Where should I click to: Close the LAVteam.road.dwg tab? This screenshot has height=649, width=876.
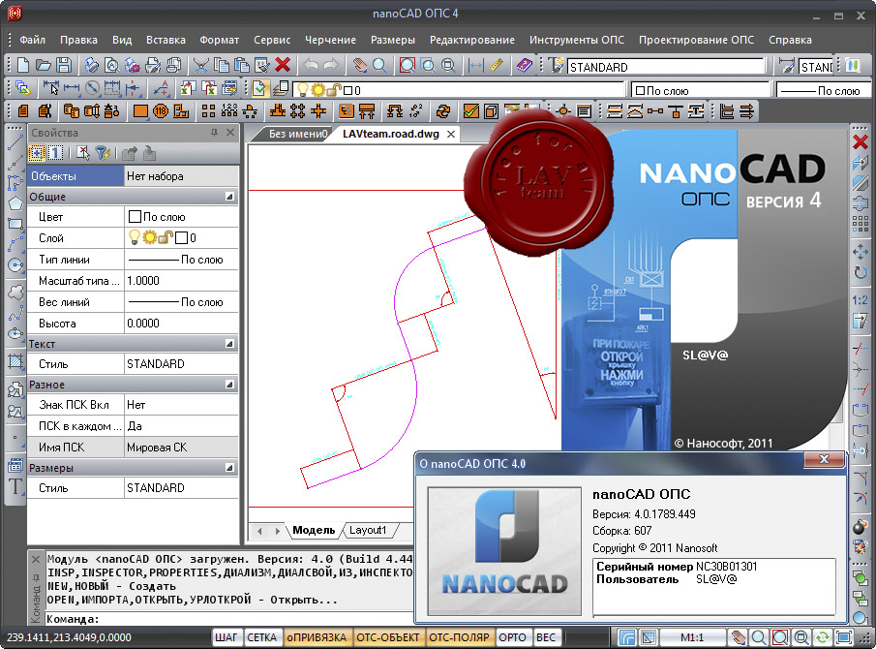[451, 135]
